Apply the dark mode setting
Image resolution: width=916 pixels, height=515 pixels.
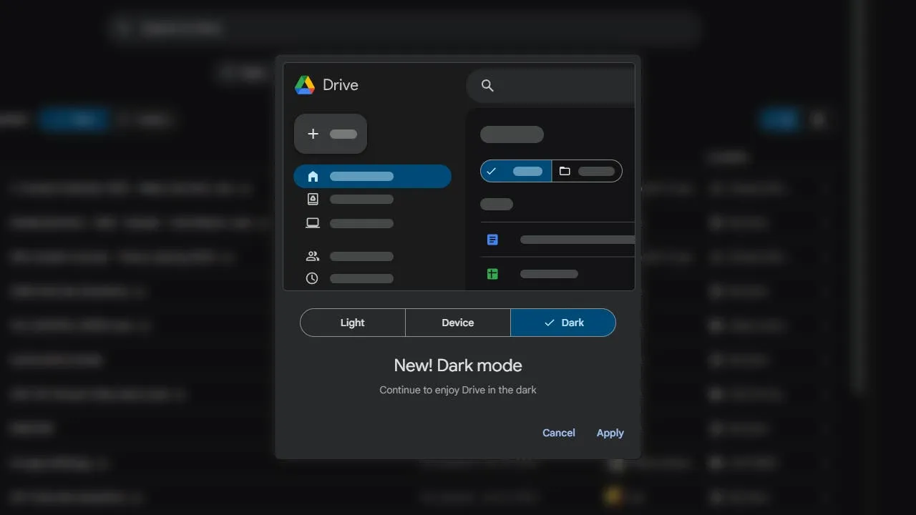click(x=610, y=433)
